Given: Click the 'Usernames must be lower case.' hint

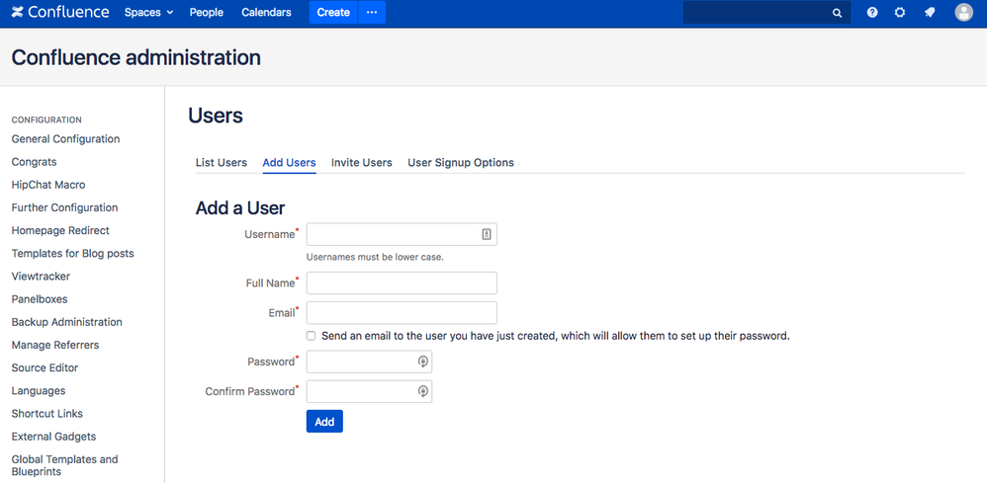Looking at the screenshot, I should click(x=375, y=257).
